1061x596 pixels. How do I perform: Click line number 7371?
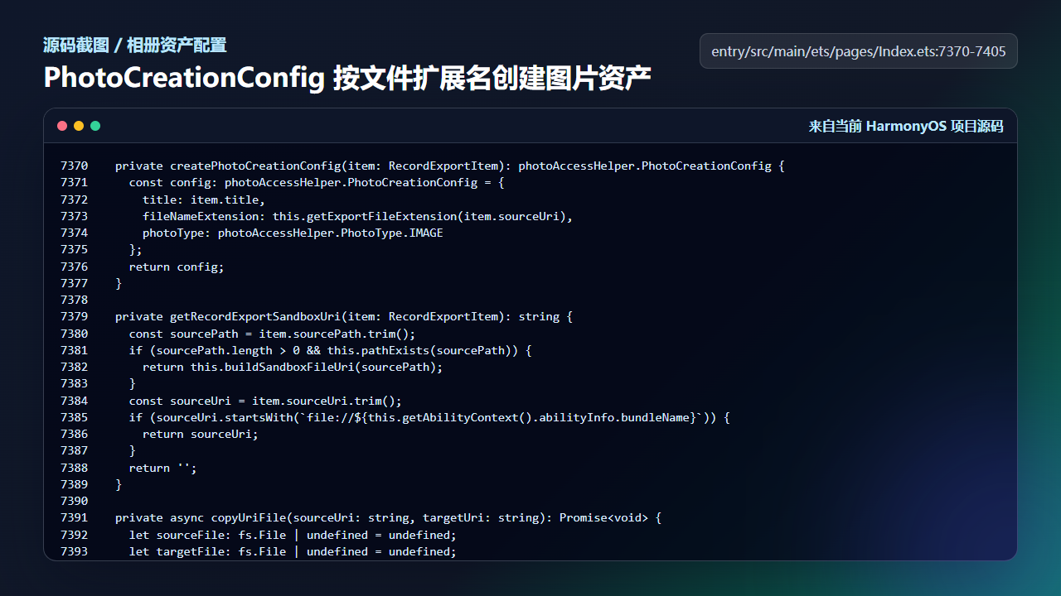point(74,183)
